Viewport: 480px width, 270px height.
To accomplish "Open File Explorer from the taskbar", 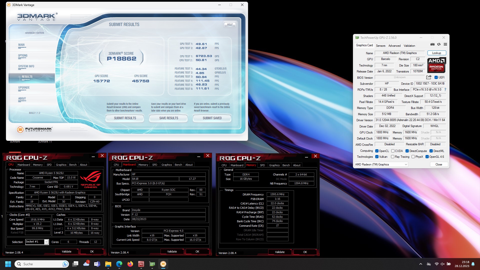I will pyautogui.click(x=108, y=264).
